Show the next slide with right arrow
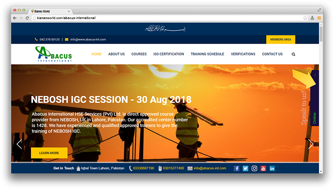This screenshot has width=334, height=189. pyautogui.click(x=311, y=145)
